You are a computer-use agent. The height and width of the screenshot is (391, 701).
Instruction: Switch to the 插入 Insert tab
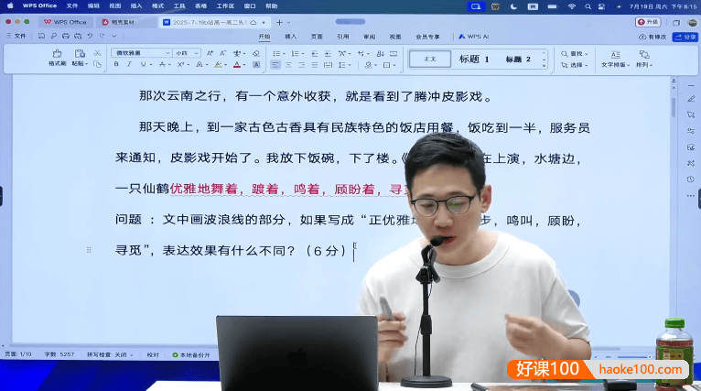pos(291,37)
